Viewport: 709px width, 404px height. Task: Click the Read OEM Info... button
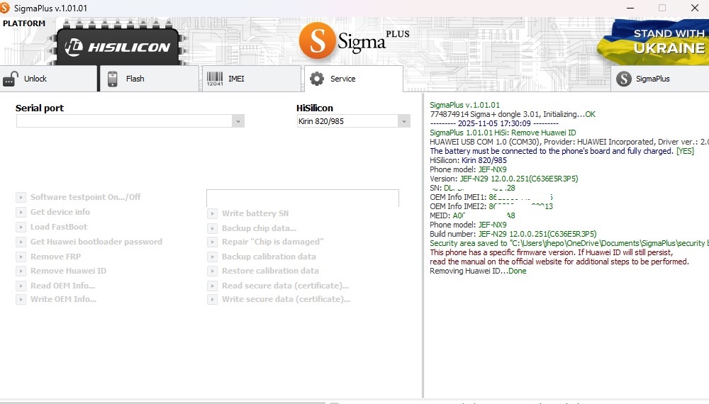(x=56, y=286)
